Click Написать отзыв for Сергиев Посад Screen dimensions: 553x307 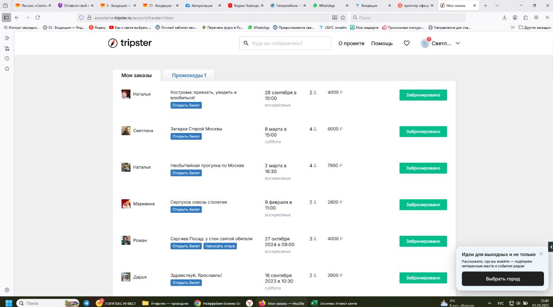click(220, 246)
